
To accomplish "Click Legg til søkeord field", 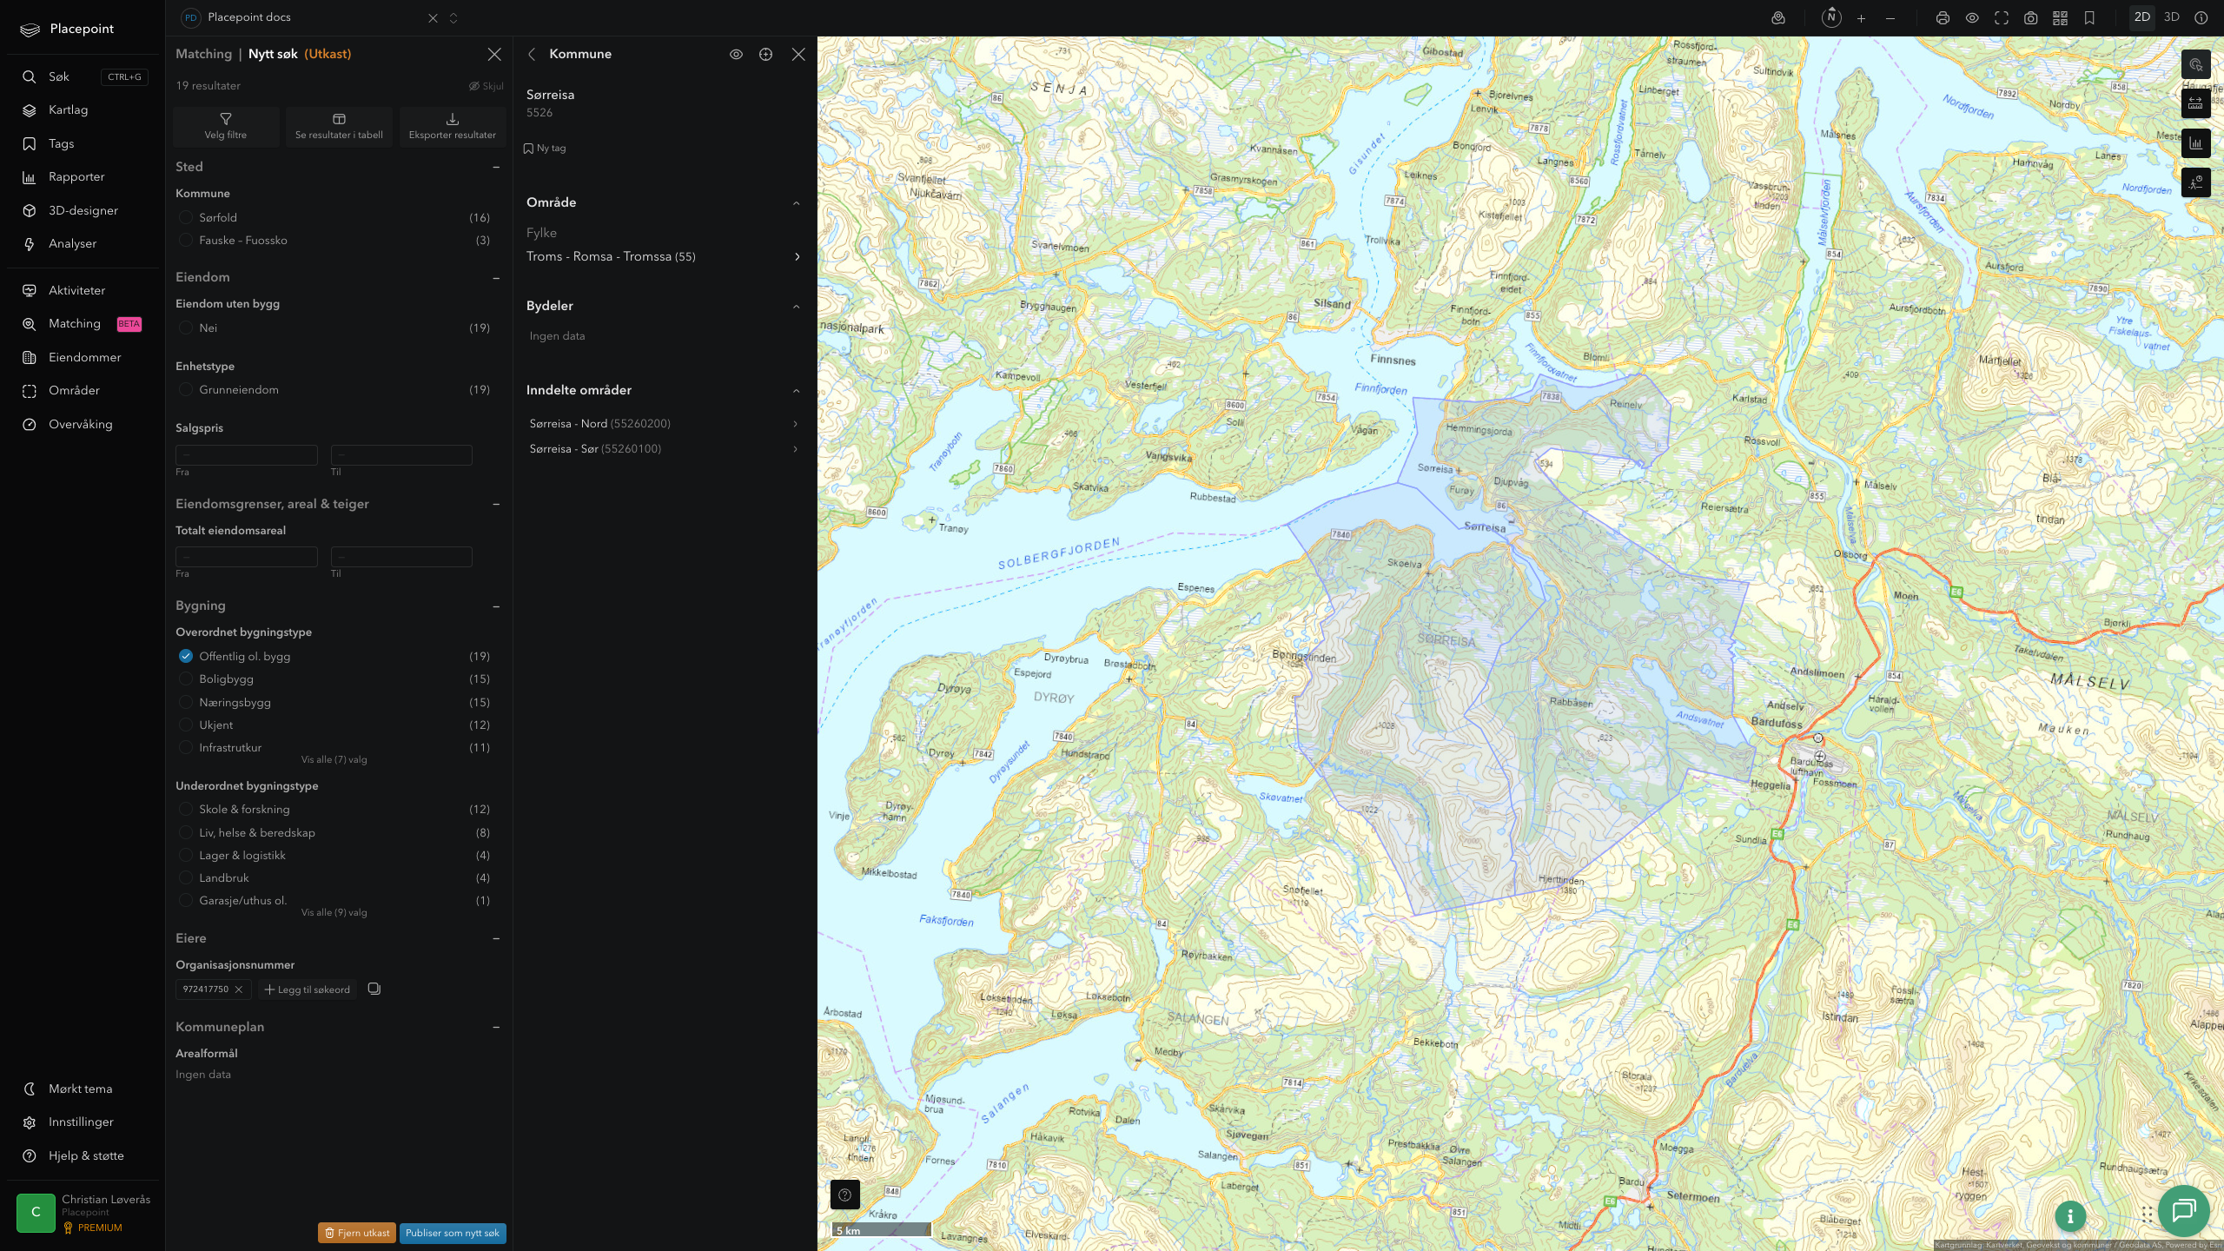I will click(x=308, y=990).
